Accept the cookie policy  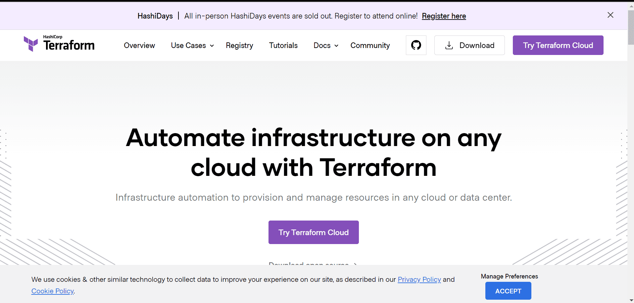[508, 291]
